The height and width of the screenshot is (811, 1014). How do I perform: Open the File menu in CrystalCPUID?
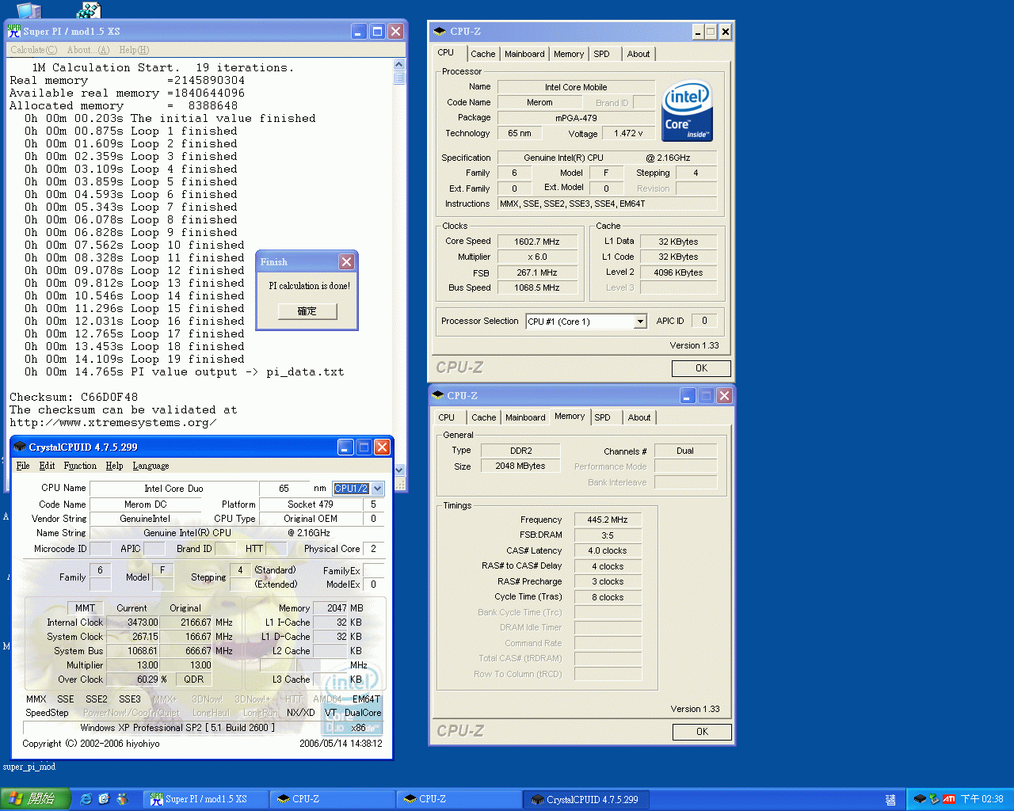point(23,466)
